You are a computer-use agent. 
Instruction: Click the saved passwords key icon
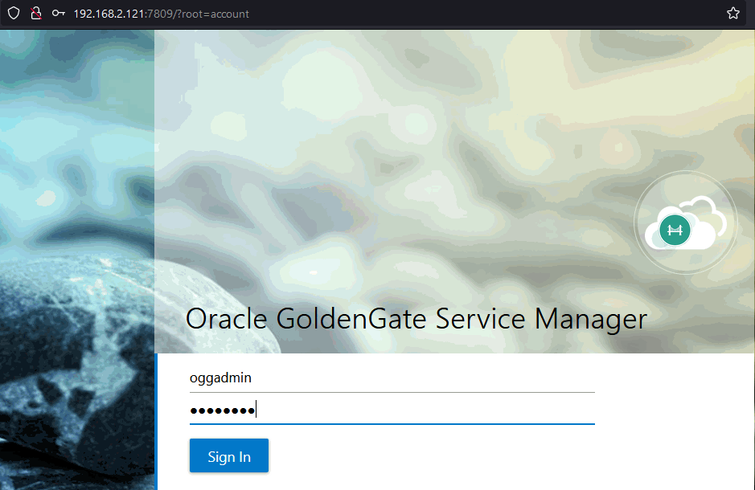pyautogui.click(x=58, y=14)
